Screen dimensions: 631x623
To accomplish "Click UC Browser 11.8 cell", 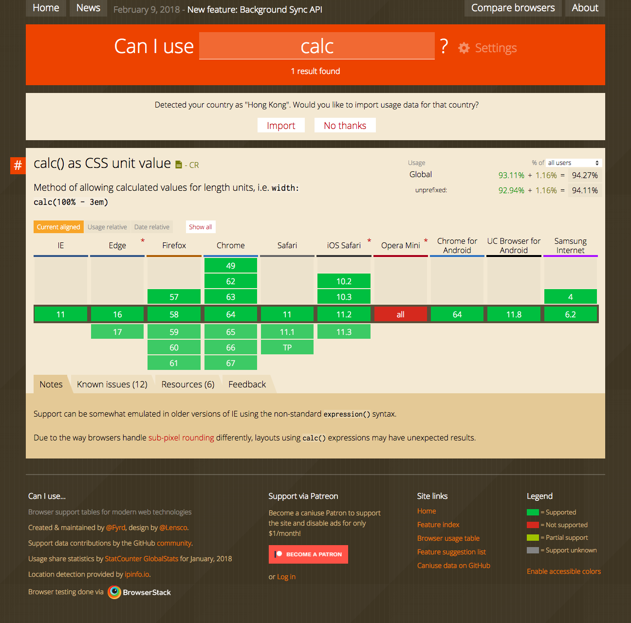I will (514, 314).
